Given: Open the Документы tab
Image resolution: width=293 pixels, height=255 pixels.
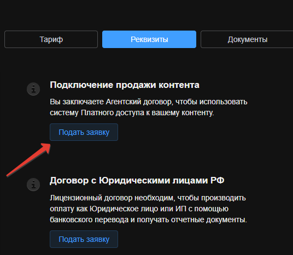Looking at the screenshot, I should [247, 39].
